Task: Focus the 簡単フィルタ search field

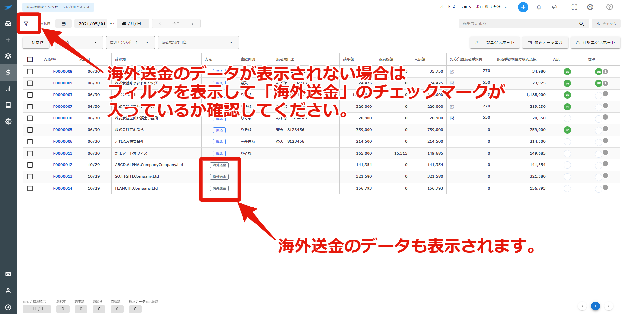Action: coord(519,24)
